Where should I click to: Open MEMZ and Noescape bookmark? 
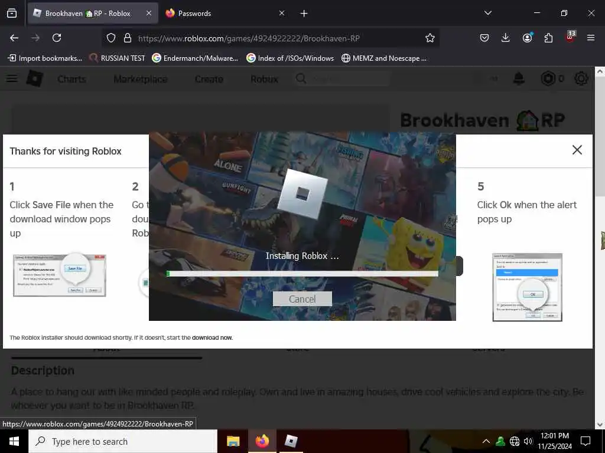pyautogui.click(x=384, y=58)
